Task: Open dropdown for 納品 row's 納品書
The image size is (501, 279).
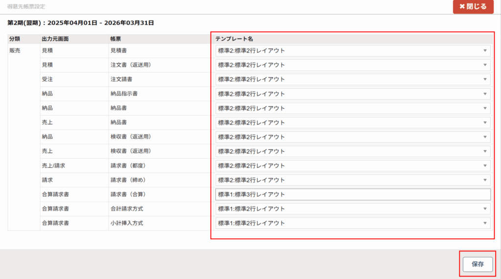Action: pos(352,108)
